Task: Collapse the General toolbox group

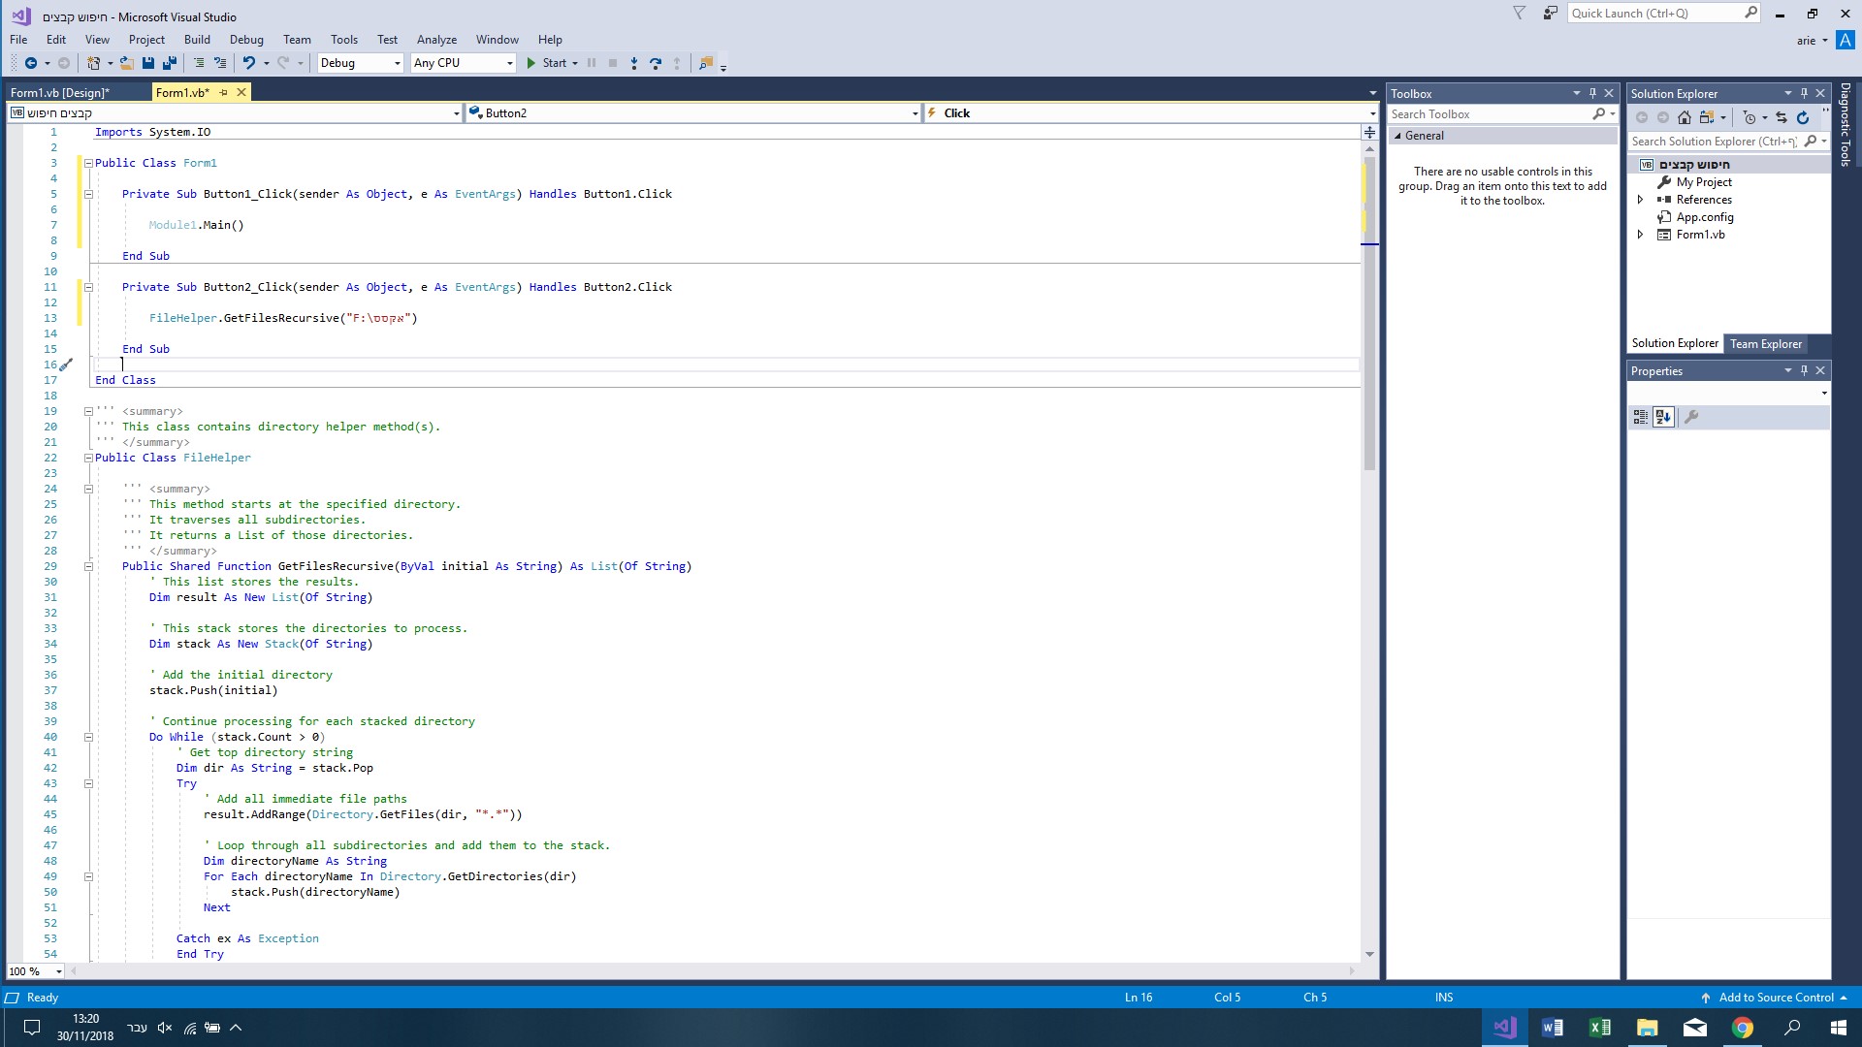Action: point(1398,136)
